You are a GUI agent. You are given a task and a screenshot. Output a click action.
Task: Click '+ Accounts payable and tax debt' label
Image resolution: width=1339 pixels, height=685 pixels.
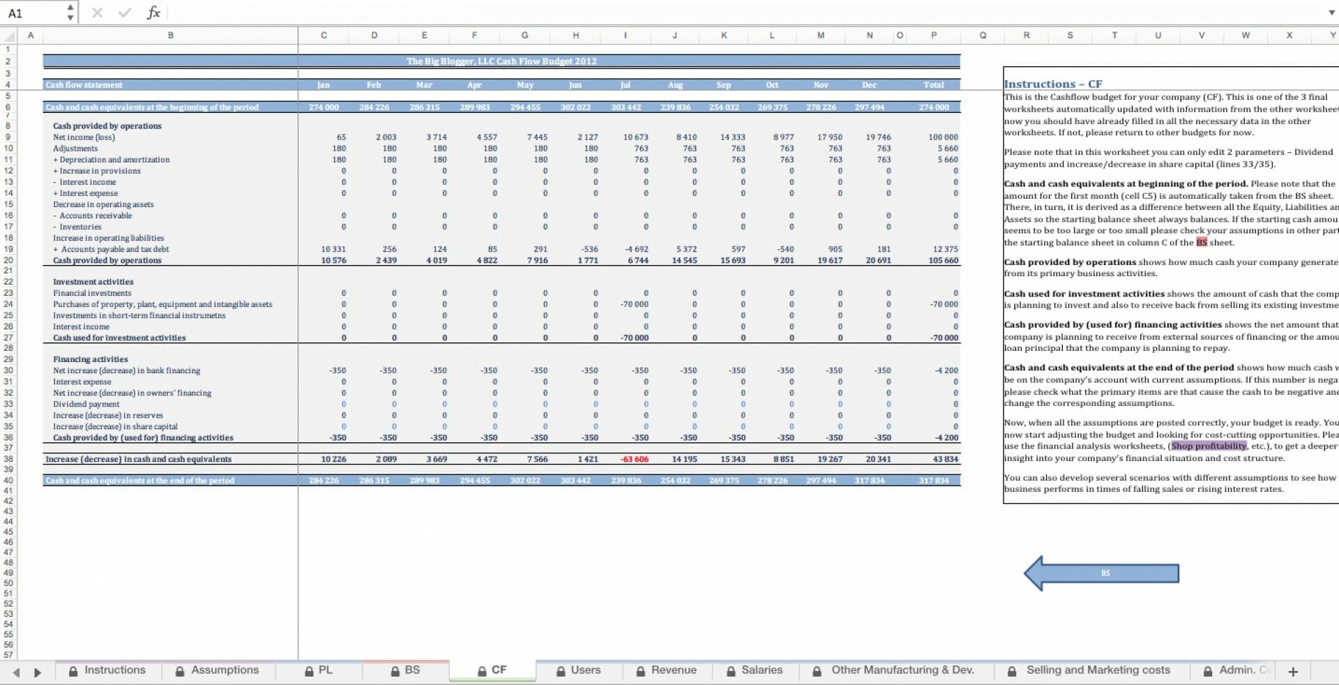tap(111, 249)
